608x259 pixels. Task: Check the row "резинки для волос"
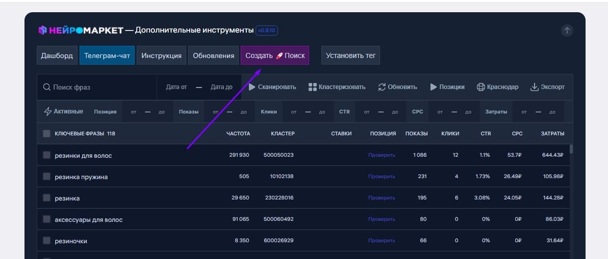point(46,155)
